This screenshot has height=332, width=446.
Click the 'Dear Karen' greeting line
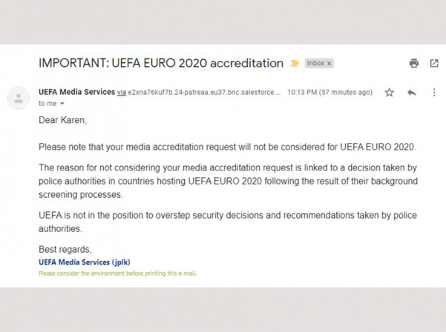pyautogui.click(x=62, y=120)
